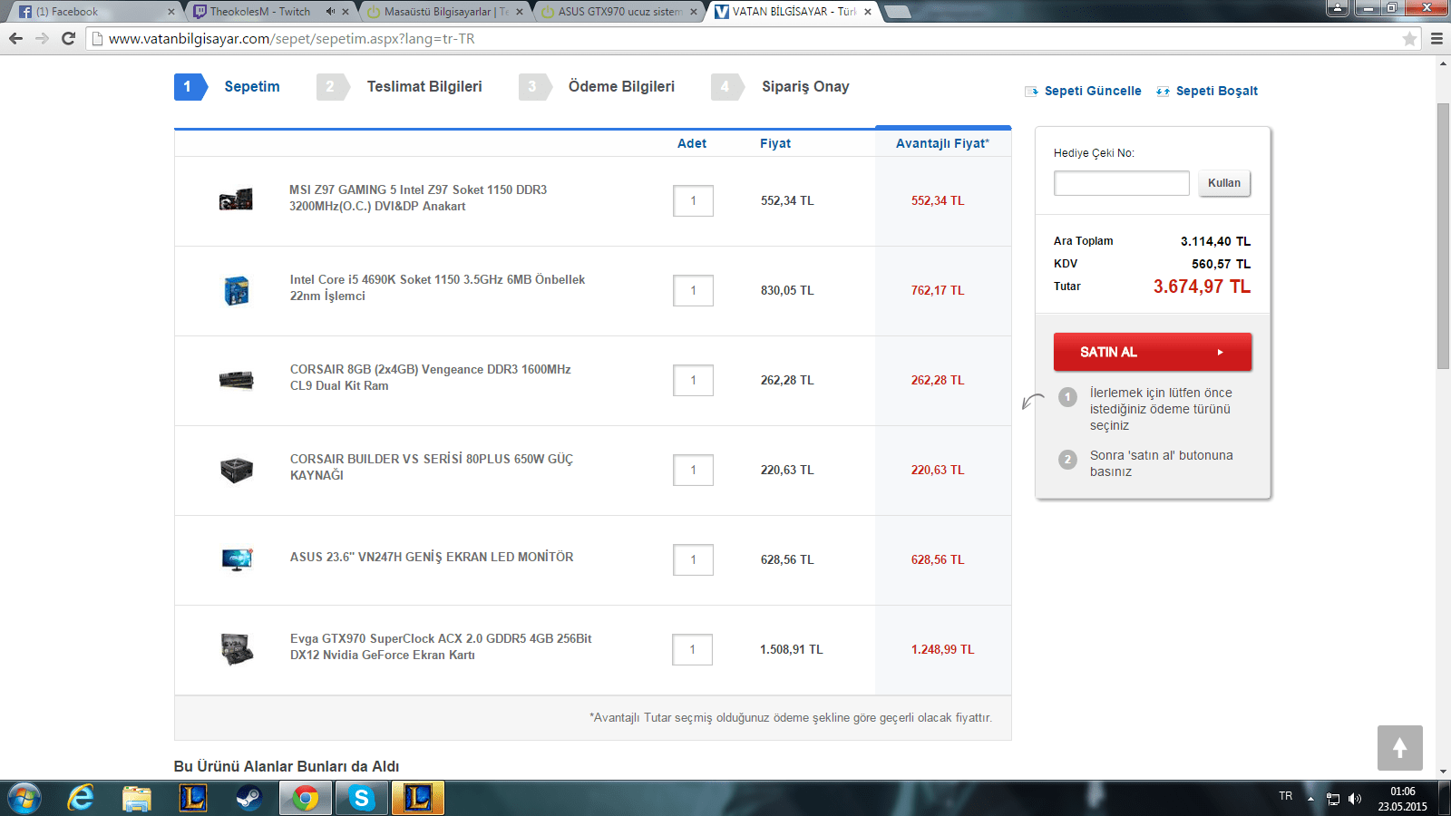Click the Ara Toplam value 3.114,40 TL
1451x816 pixels.
[1215, 241]
